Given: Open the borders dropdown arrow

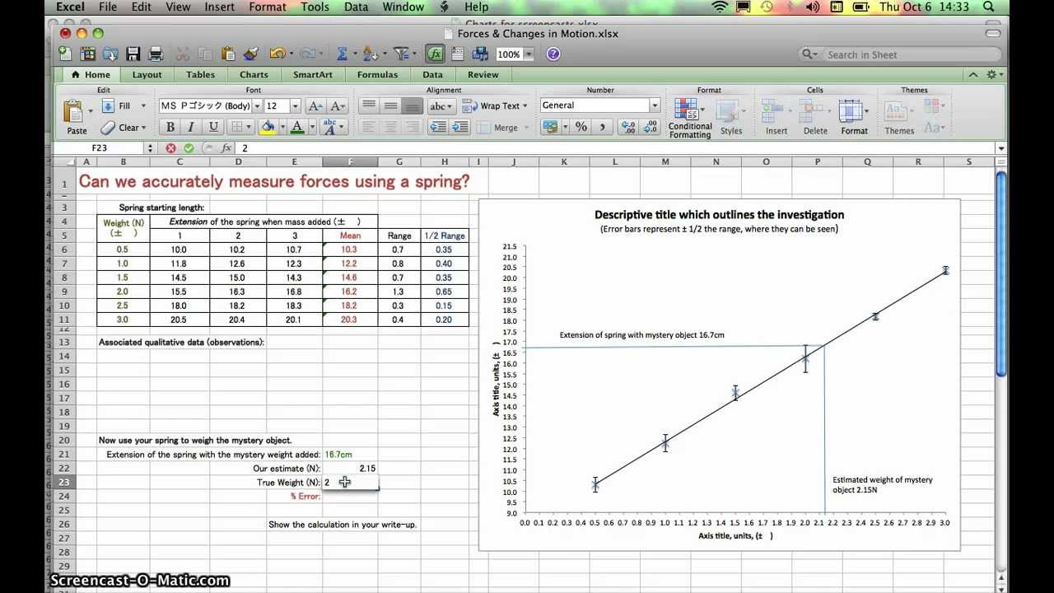Looking at the screenshot, I should (x=250, y=127).
